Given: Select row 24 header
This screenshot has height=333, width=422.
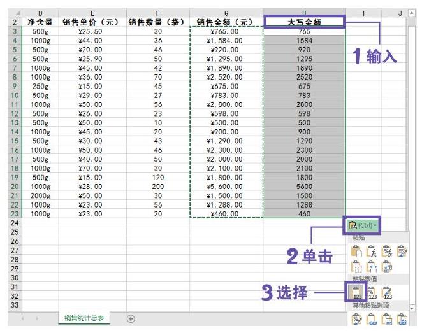Looking at the screenshot, I should point(15,223).
